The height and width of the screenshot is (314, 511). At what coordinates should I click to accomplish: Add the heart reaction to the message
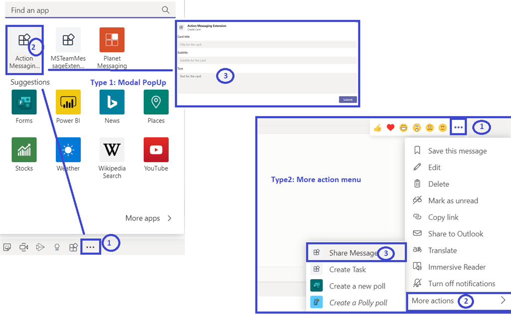click(390, 127)
